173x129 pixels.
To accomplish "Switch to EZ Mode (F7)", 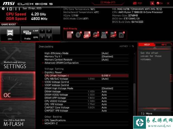I will (108, 2).
